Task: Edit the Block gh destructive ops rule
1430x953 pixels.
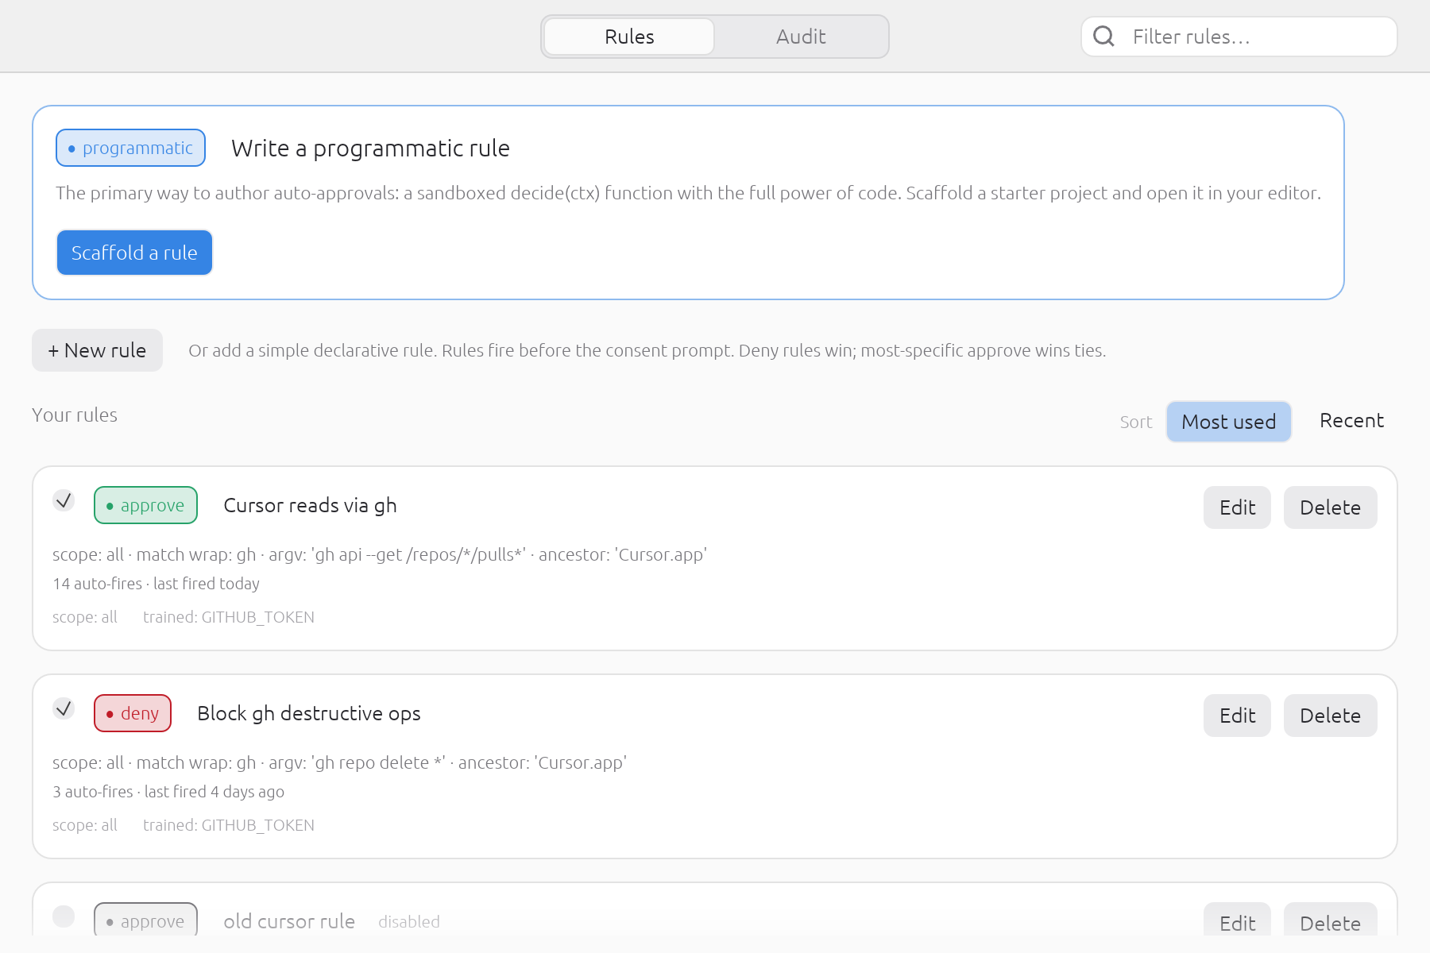Action: 1237,716
